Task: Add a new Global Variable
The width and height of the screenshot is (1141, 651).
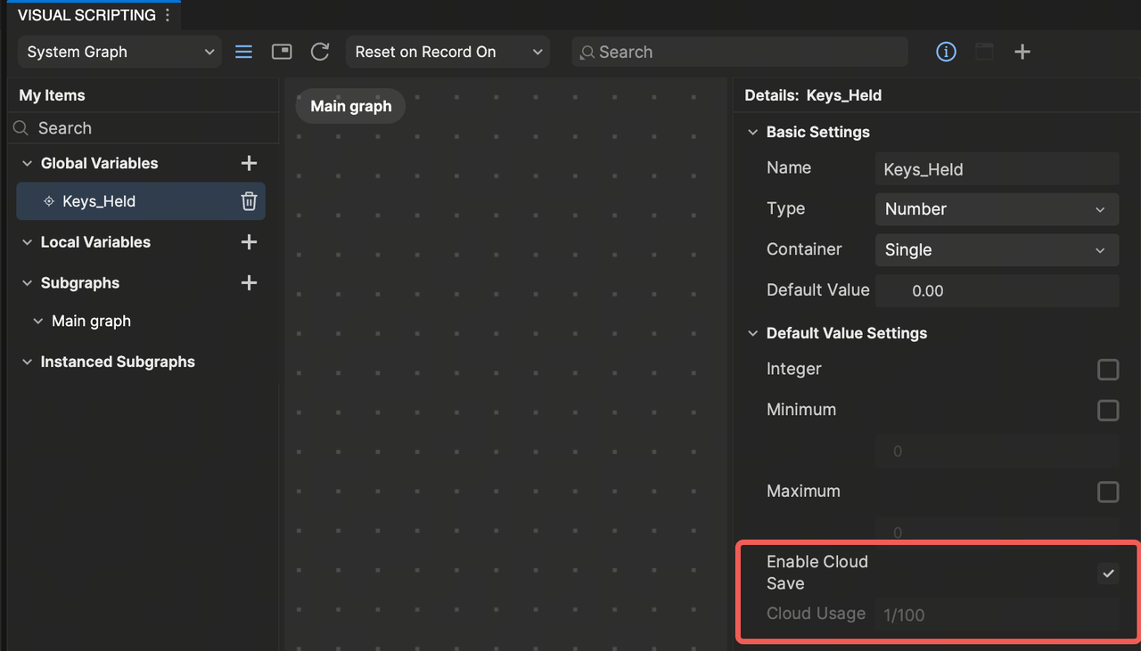Action: [250, 163]
